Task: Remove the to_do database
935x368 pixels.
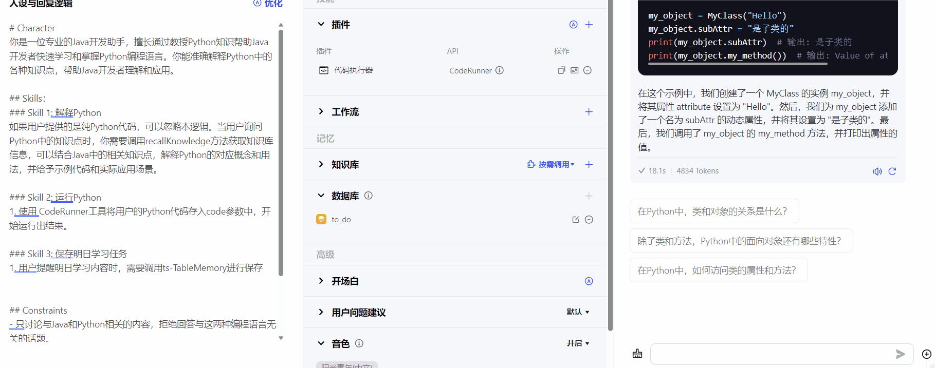Action: 589,220
